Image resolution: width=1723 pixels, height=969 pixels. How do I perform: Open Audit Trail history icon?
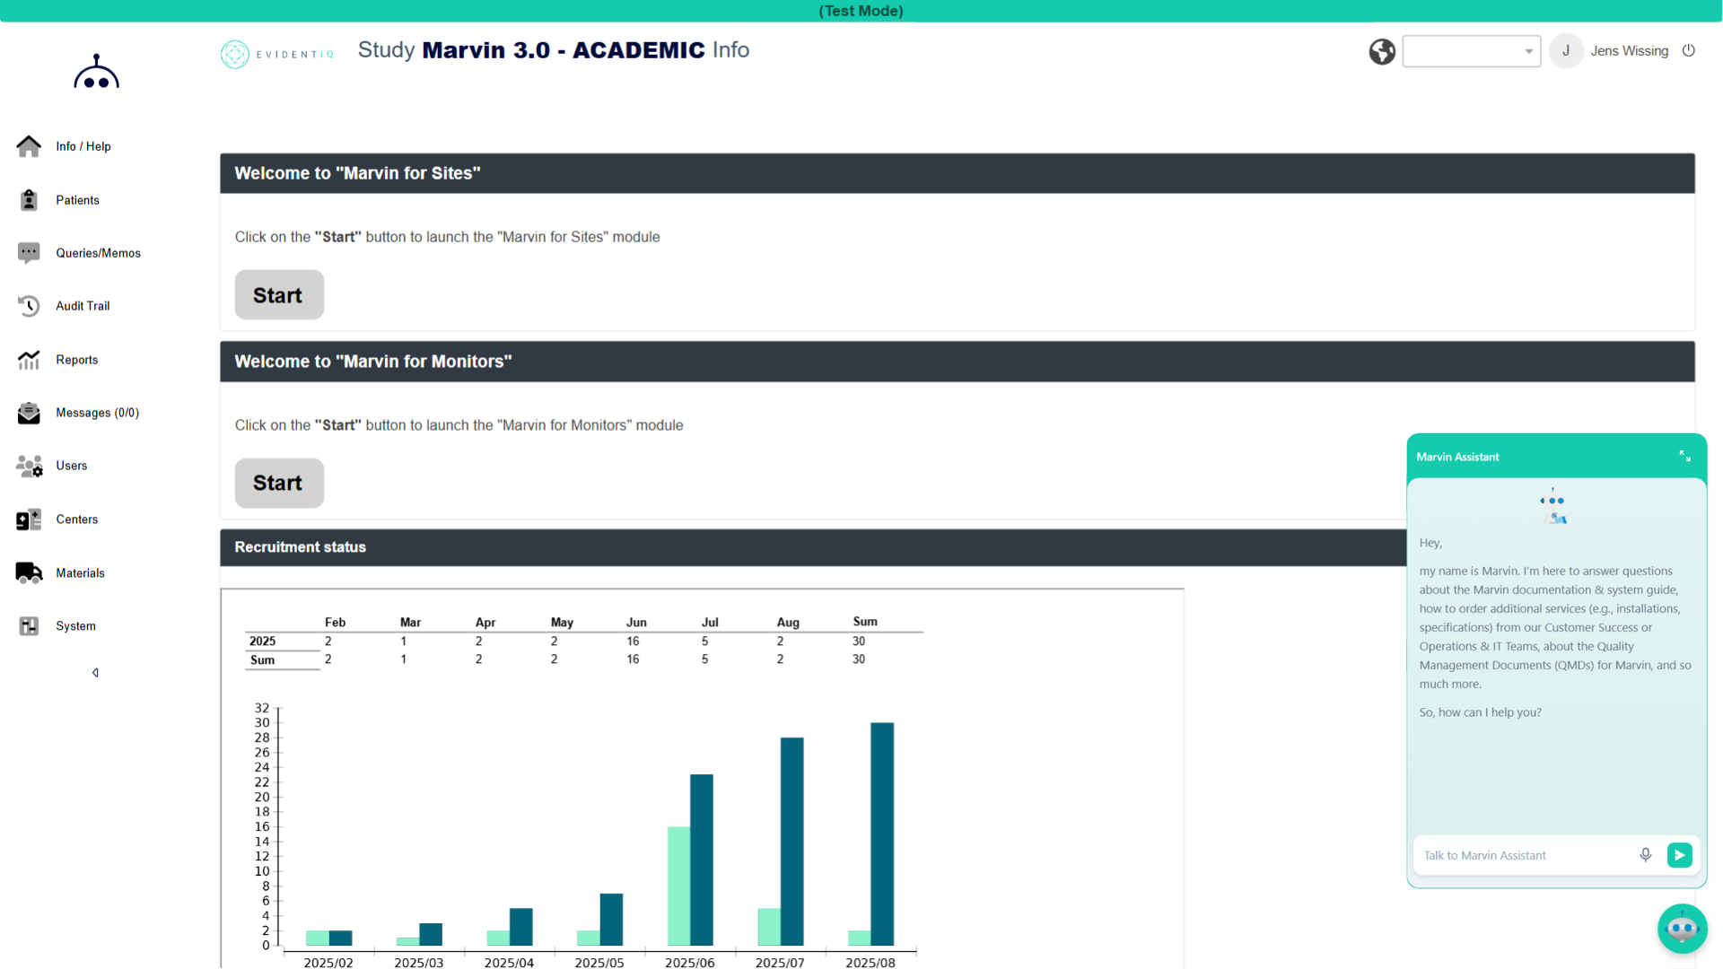coord(29,306)
